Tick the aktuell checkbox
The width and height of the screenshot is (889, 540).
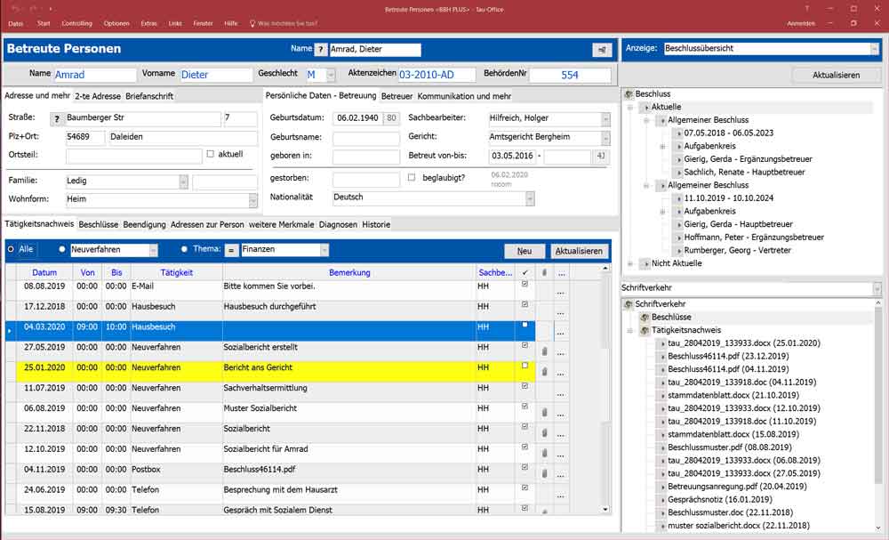pyautogui.click(x=210, y=154)
